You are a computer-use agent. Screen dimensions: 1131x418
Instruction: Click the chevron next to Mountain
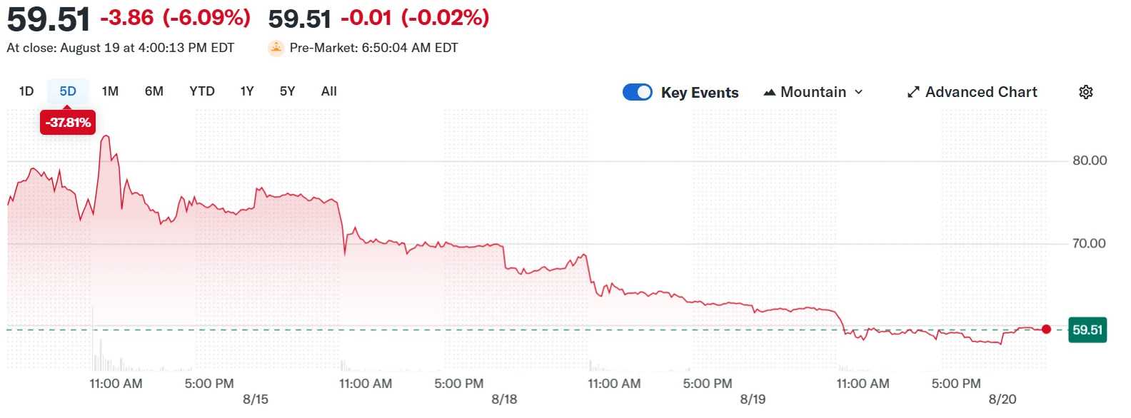[x=859, y=92]
